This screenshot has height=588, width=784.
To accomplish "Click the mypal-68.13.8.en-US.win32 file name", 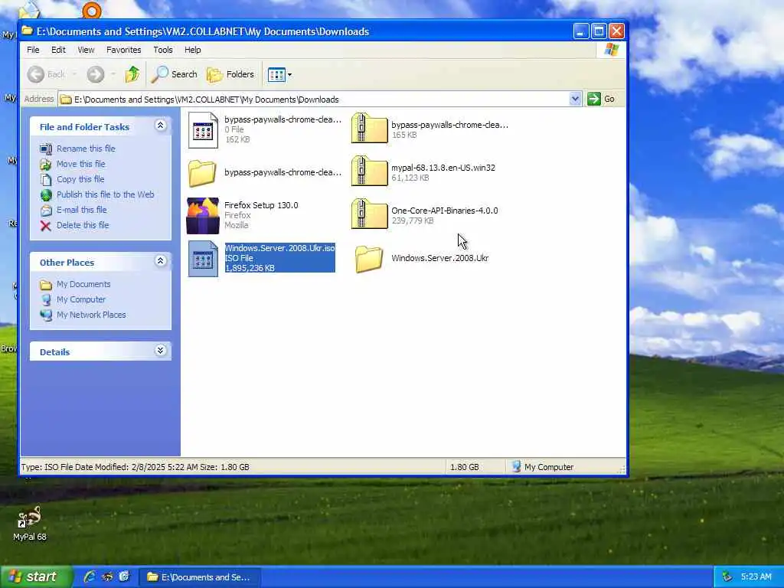I will point(443,168).
